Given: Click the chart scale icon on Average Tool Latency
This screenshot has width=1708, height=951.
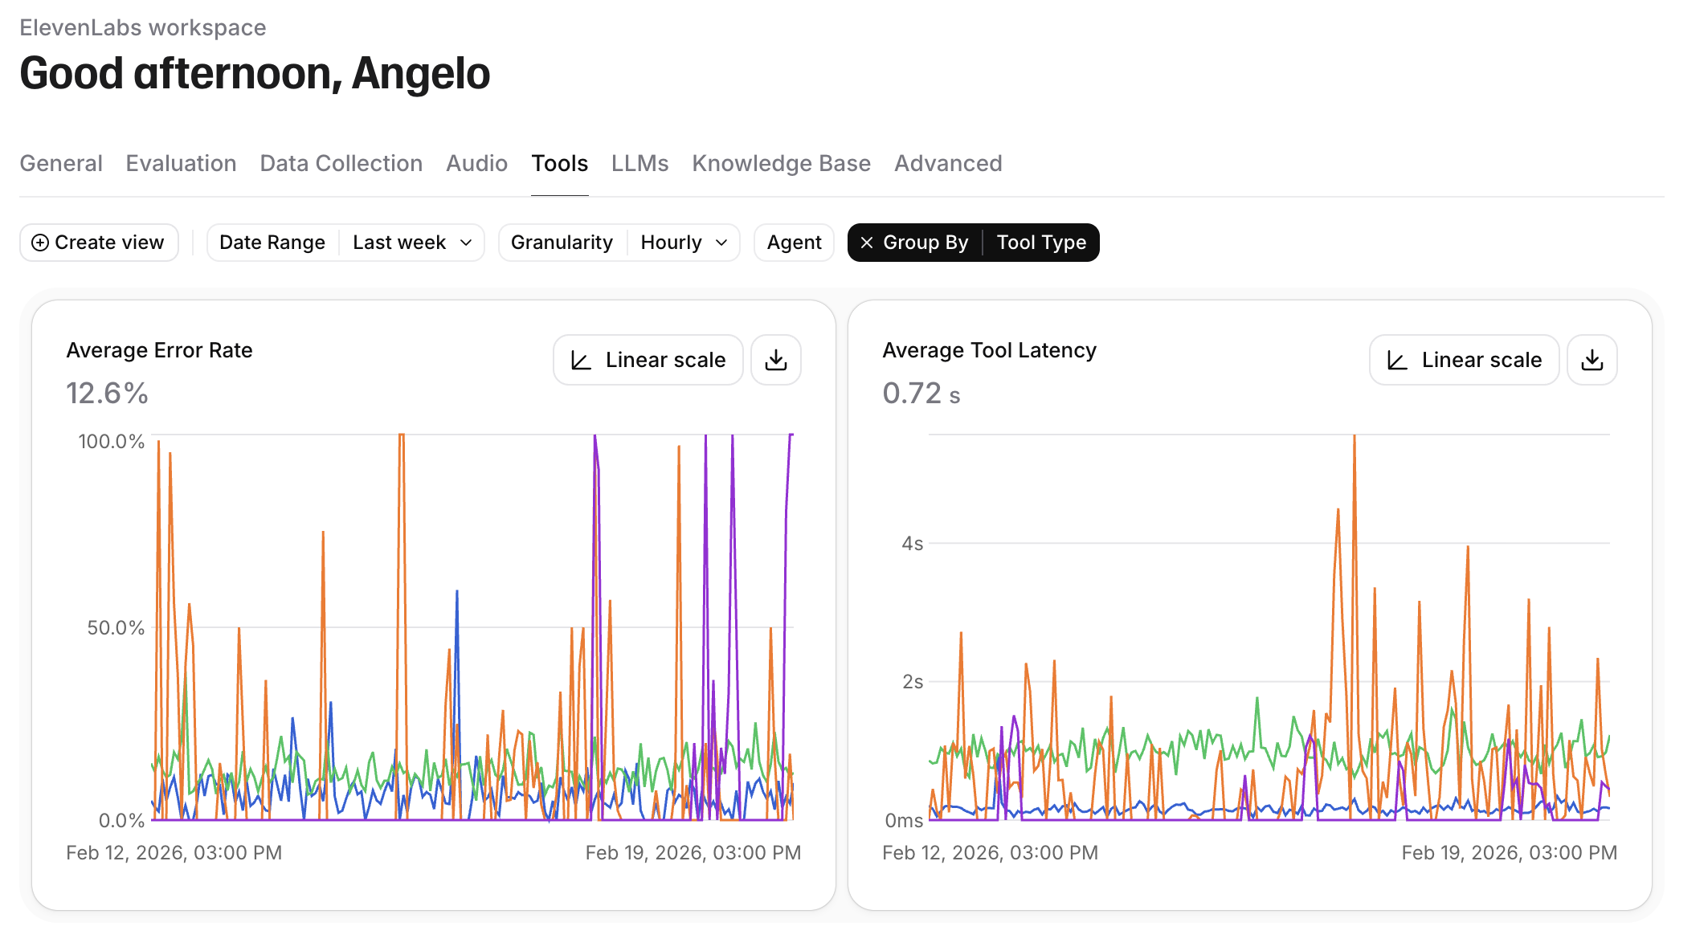Looking at the screenshot, I should (x=1397, y=360).
